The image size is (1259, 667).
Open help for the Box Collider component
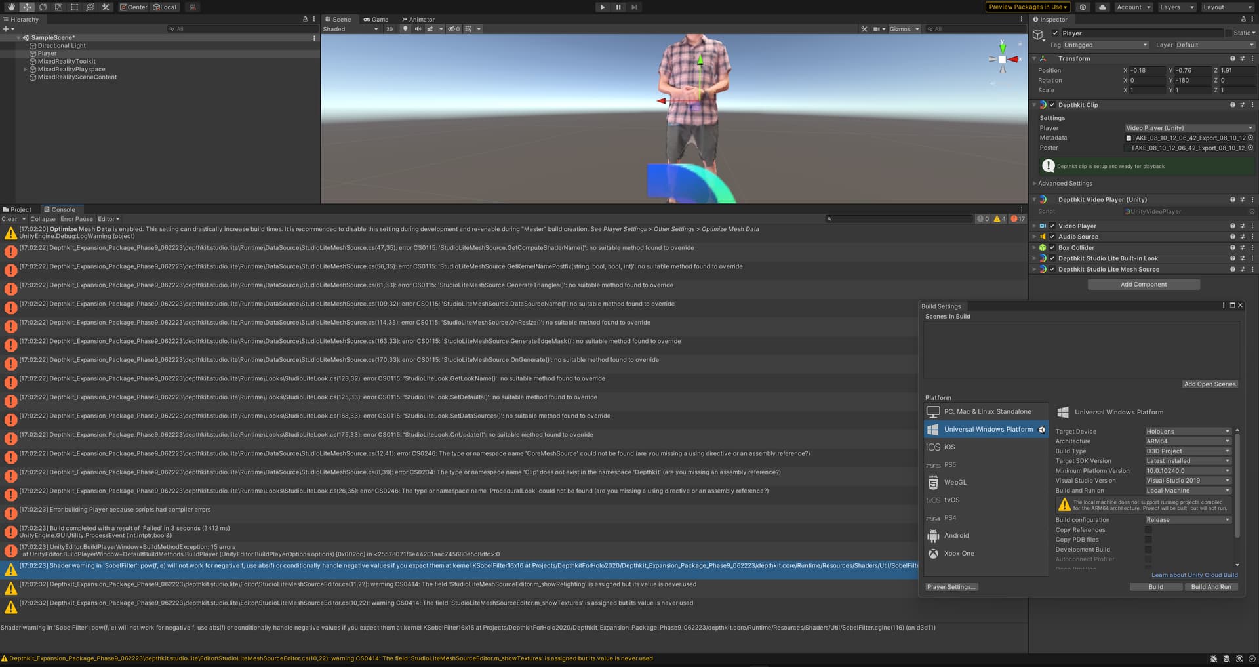pyautogui.click(x=1232, y=248)
